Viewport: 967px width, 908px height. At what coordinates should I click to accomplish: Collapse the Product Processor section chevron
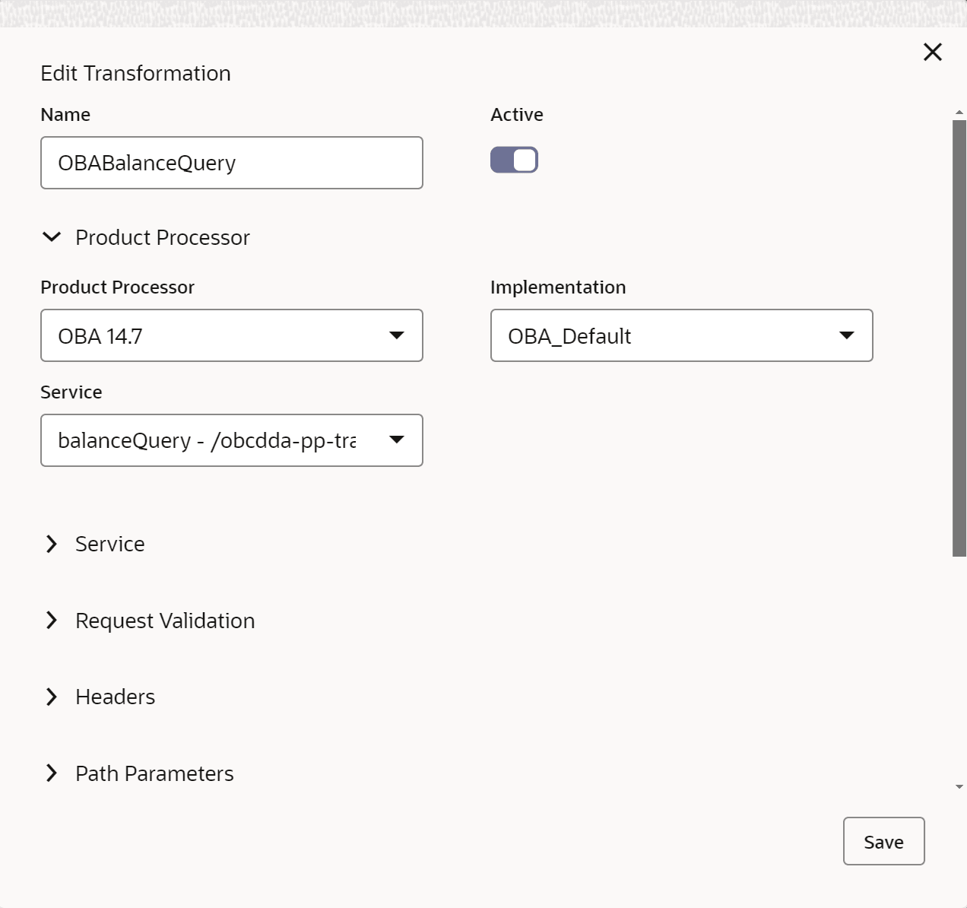(x=52, y=237)
